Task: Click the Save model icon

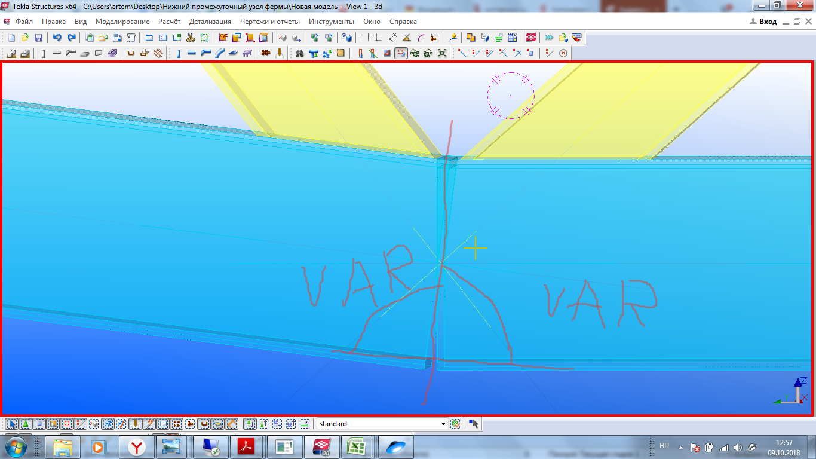Action: click(38, 38)
